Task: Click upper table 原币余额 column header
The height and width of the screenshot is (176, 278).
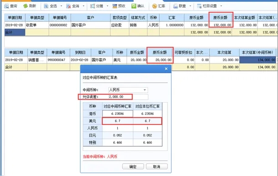Action: (x=220, y=17)
